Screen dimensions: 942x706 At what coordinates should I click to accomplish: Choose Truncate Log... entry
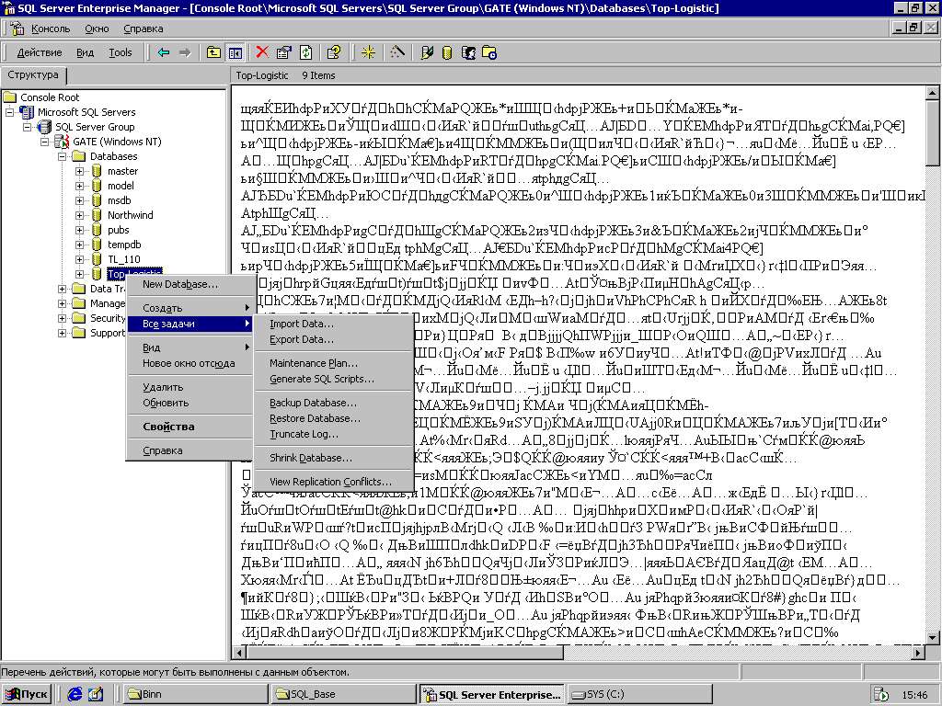point(333,434)
